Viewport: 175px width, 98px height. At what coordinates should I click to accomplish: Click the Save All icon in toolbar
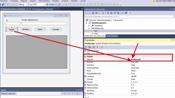coord(3,4)
